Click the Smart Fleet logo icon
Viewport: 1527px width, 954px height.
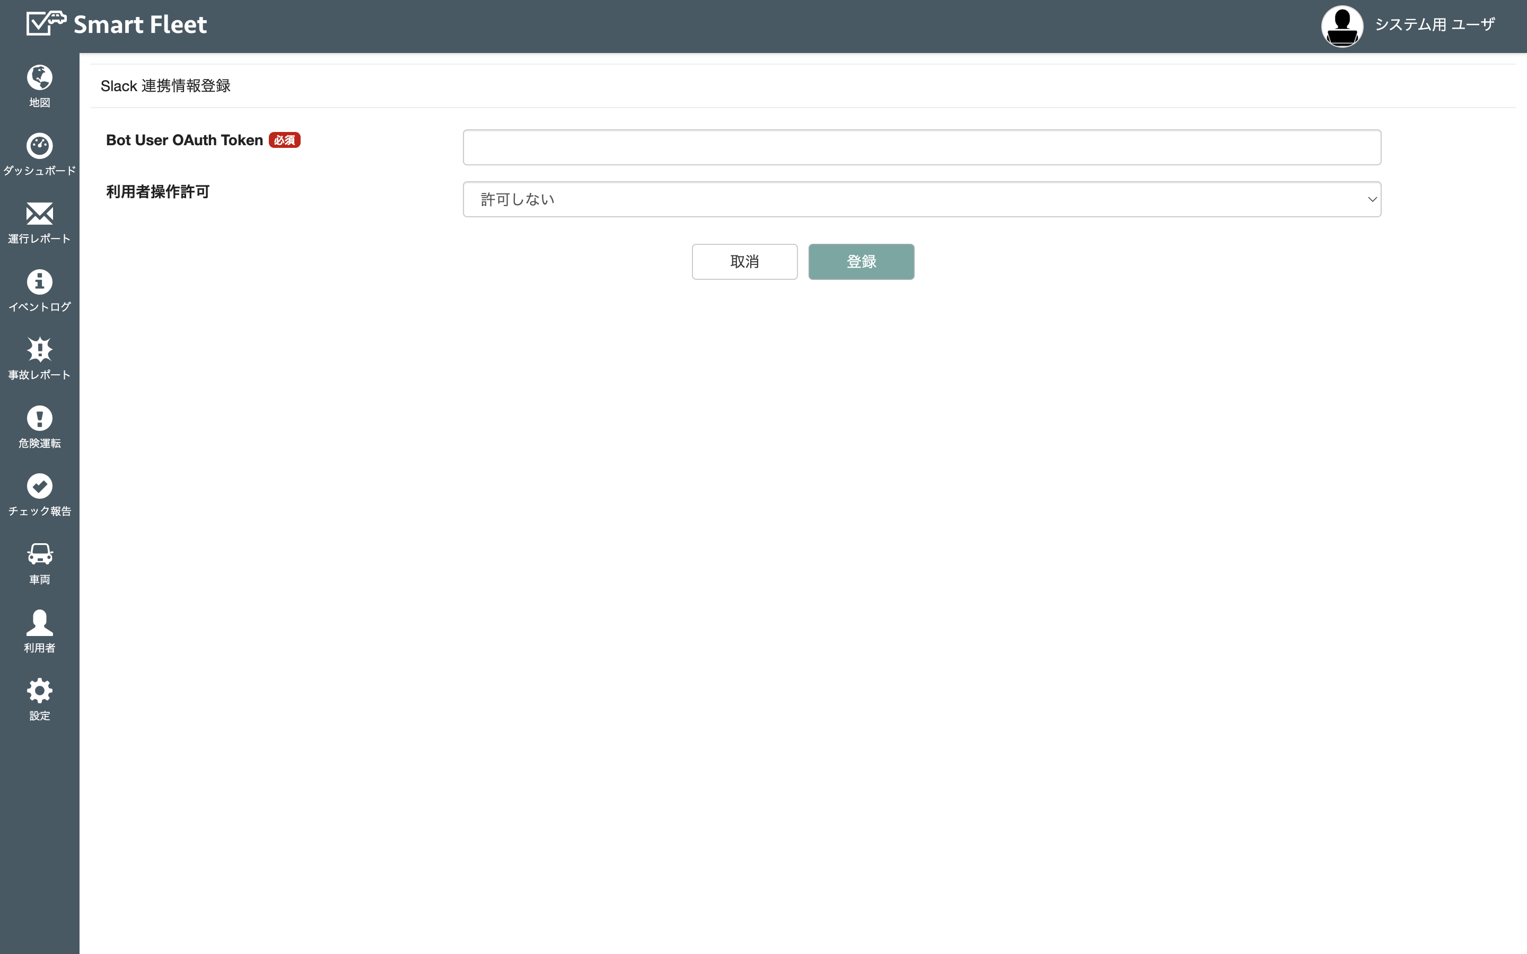[x=46, y=24]
